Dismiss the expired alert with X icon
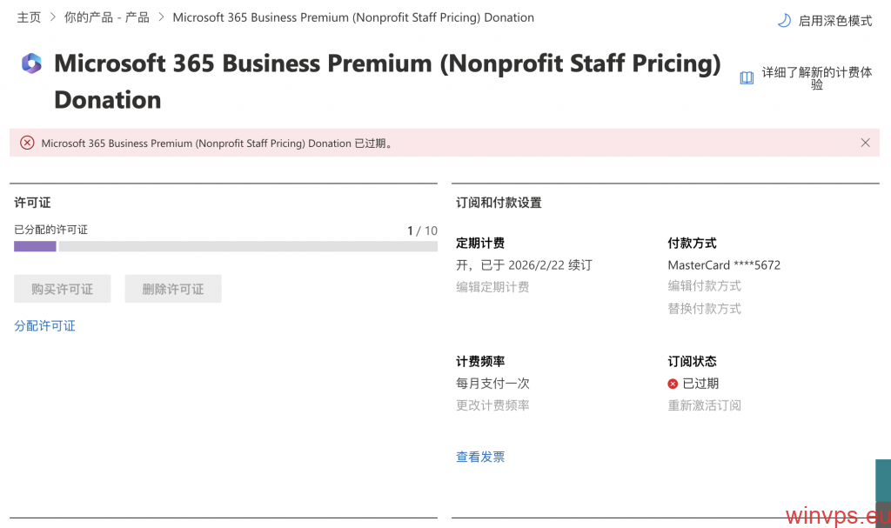Screen dimensions: 891x528 (x=865, y=143)
